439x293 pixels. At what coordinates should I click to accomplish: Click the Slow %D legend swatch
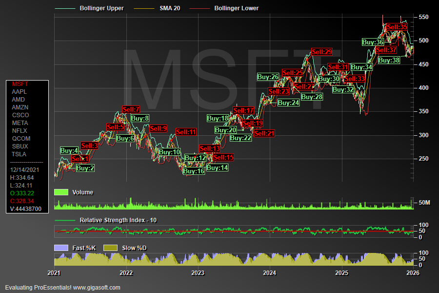pyautogui.click(x=110, y=248)
